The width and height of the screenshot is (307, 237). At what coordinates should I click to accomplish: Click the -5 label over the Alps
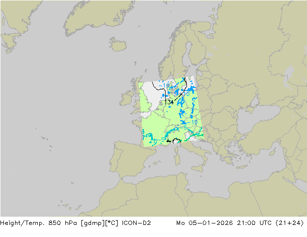[183, 128]
